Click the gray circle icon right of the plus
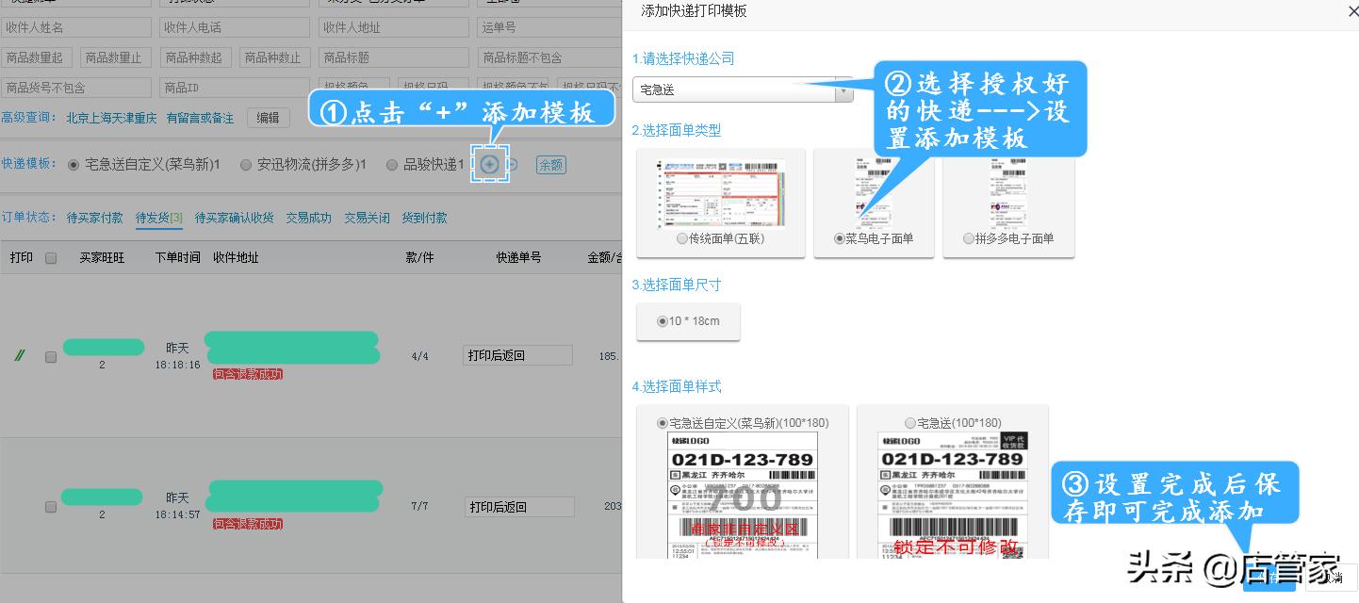The height and width of the screenshot is (603, 1359). click(x=514, y=164)
